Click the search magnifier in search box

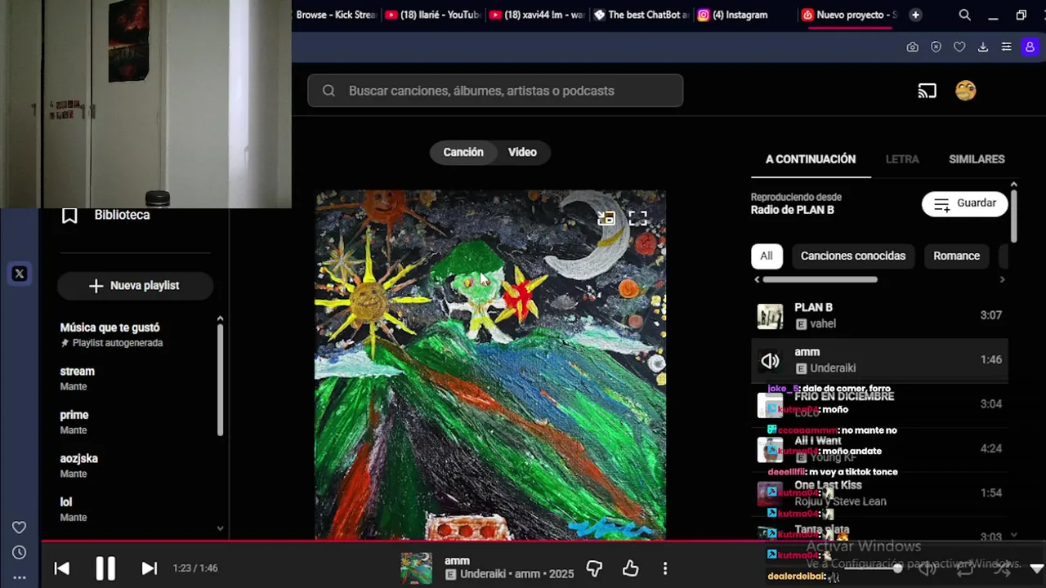click(329, 91)
